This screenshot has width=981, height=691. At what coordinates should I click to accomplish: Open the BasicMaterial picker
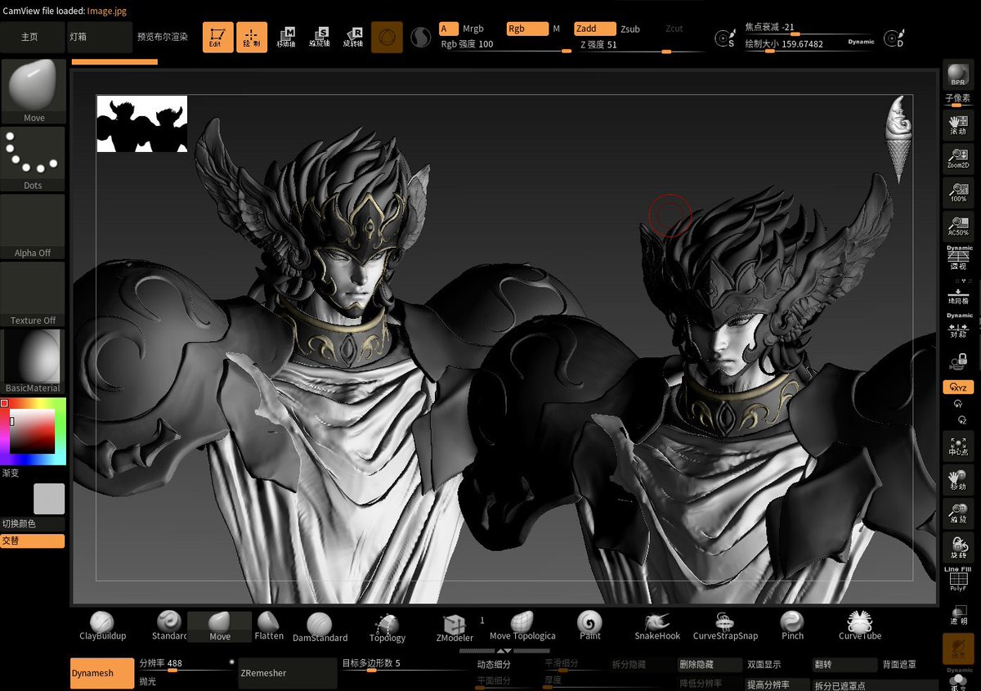34,361
